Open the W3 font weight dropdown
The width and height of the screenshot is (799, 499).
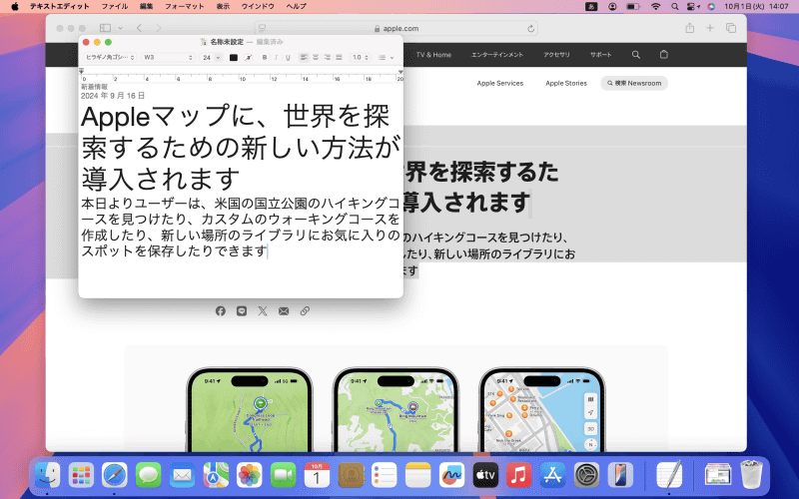[x=168, y=58]
